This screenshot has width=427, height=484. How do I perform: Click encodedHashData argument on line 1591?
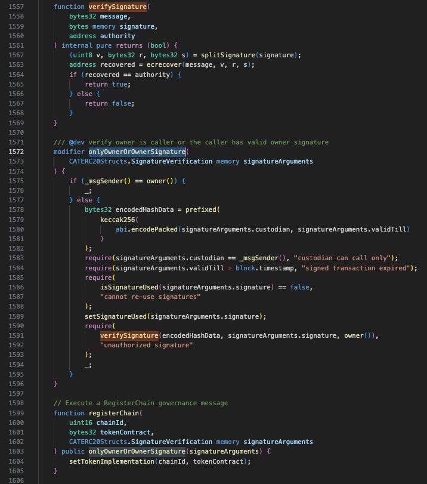[191, 335]
